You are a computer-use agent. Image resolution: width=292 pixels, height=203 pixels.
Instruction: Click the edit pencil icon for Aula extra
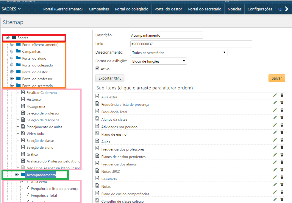[275, 95]
